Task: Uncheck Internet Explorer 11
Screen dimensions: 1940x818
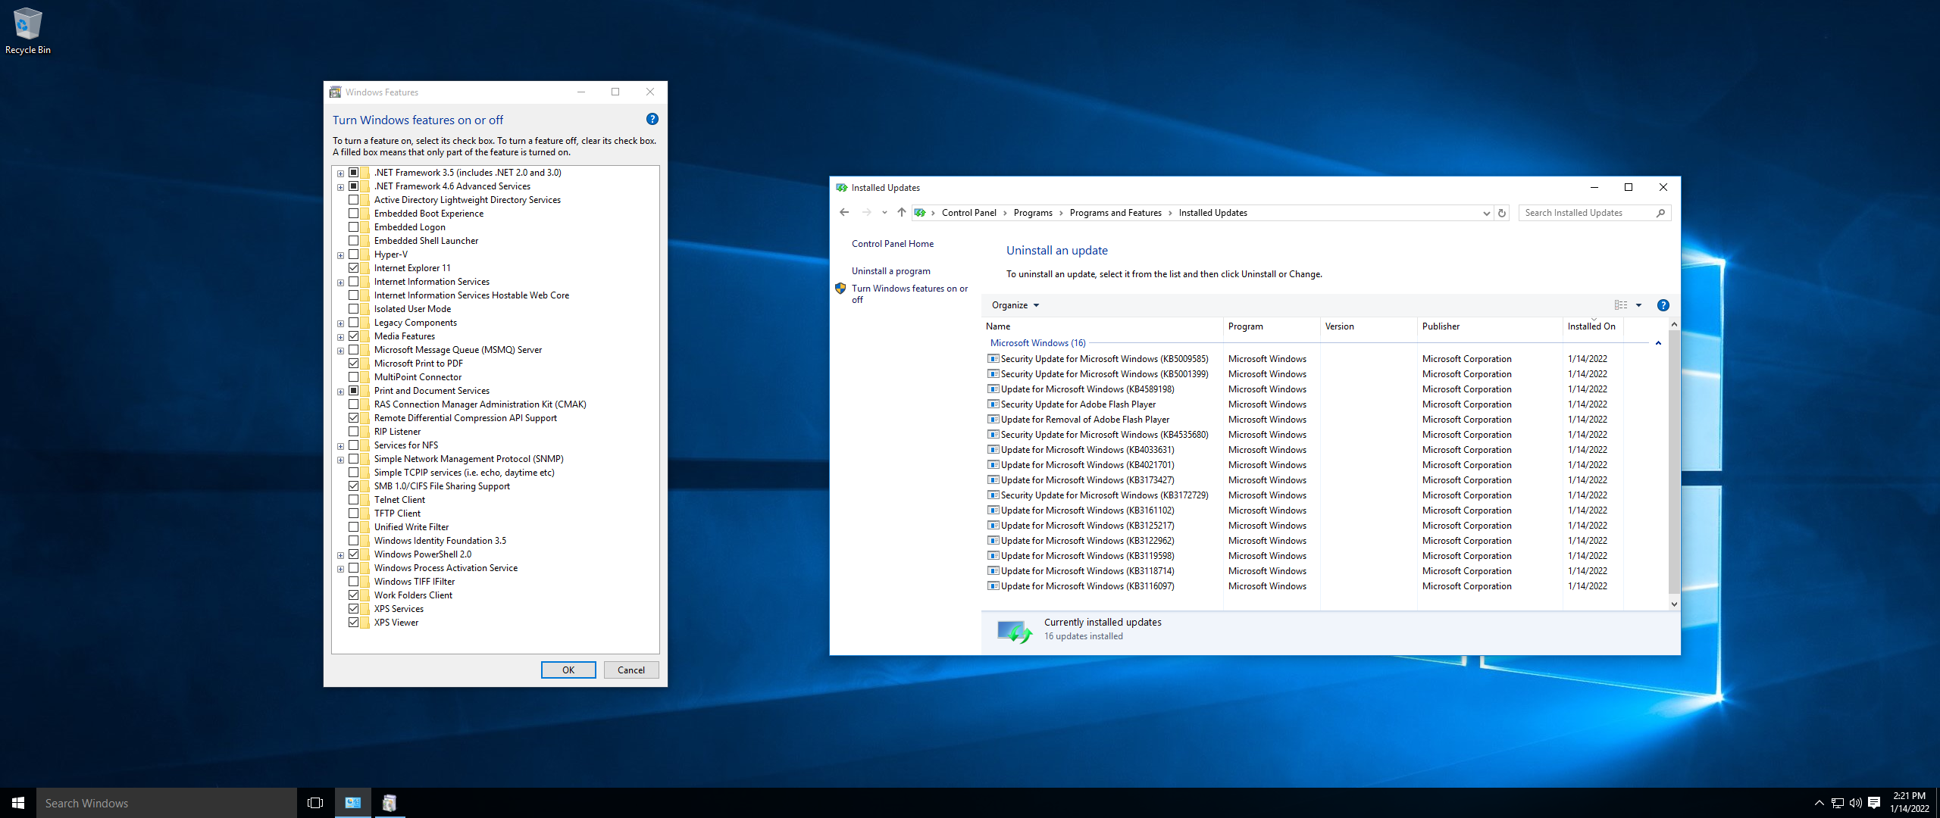Action: pyautogui.click(x=353, y=268)
